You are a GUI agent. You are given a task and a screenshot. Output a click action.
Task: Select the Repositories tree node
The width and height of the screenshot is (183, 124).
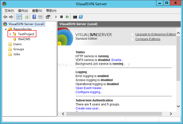pos(22,29)
